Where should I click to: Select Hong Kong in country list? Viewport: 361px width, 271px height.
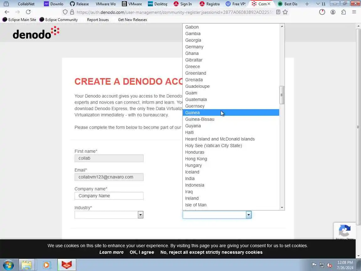231,158
